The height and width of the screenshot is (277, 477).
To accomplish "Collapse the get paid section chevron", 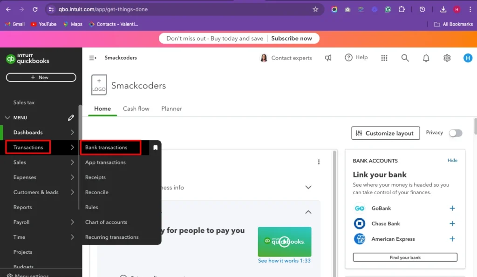I will (x=308, y=212).
